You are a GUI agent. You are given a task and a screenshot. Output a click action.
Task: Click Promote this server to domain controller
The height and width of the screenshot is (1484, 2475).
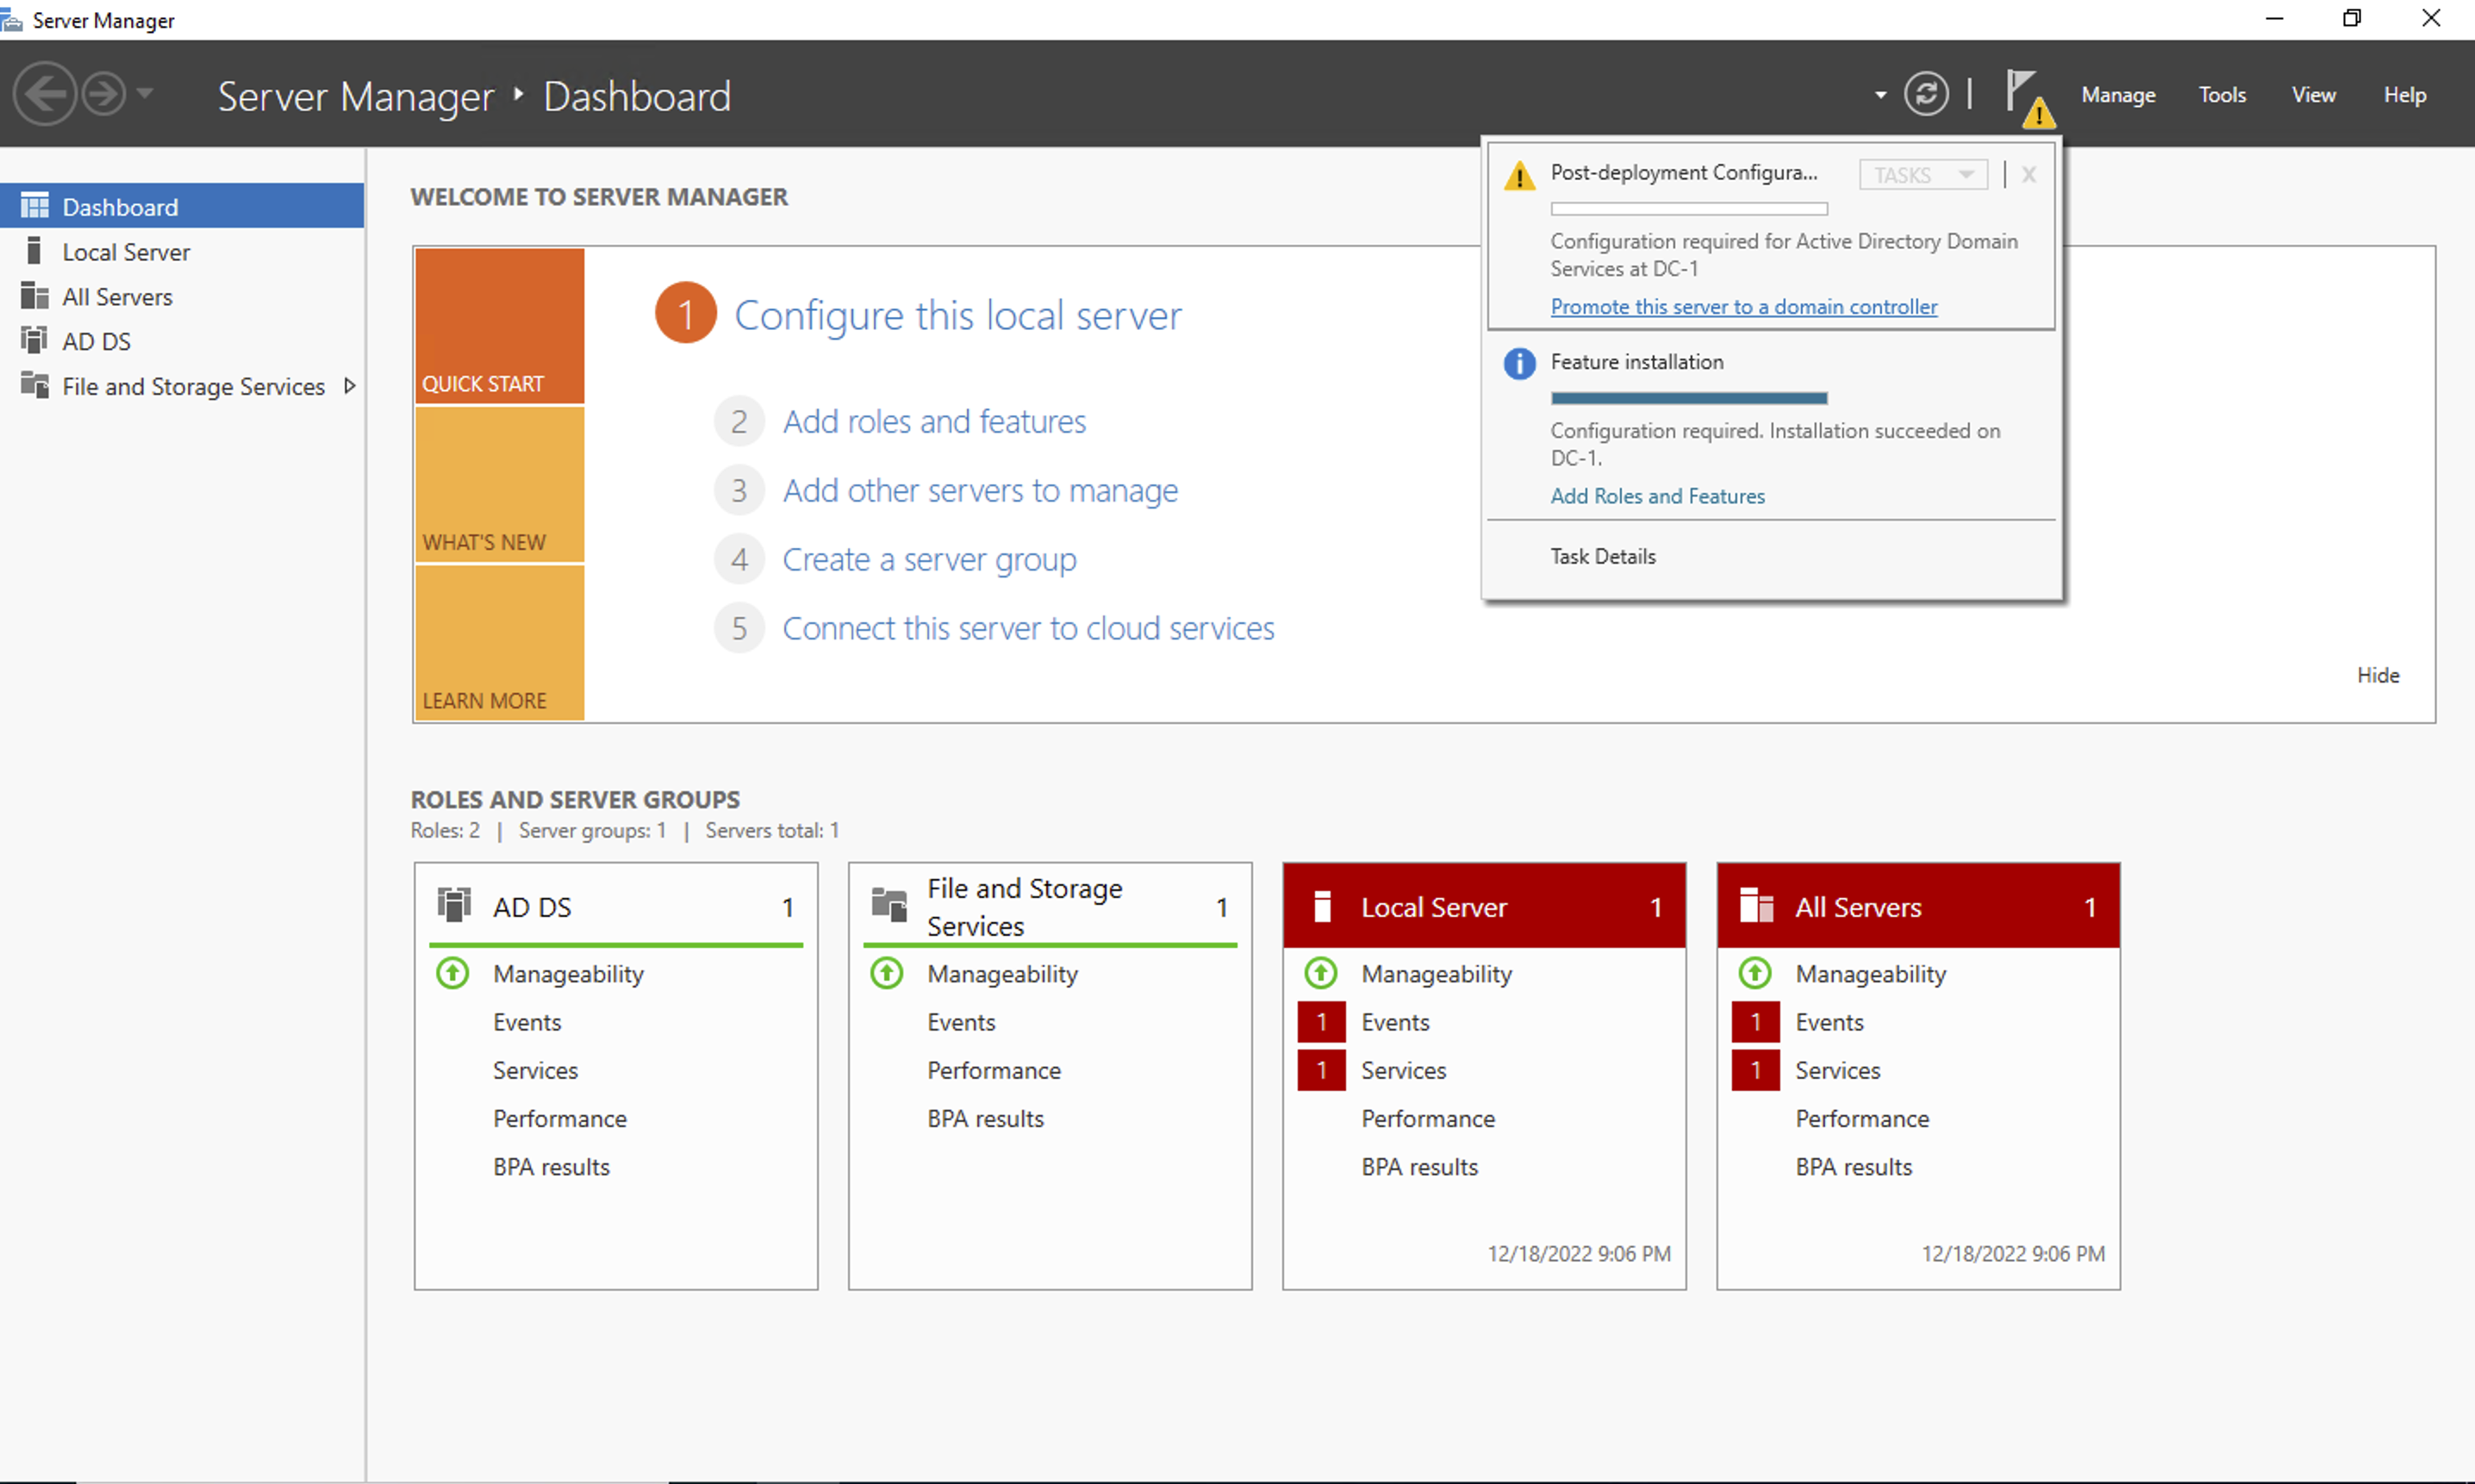pyautogui.click(x=1743, y=307)
